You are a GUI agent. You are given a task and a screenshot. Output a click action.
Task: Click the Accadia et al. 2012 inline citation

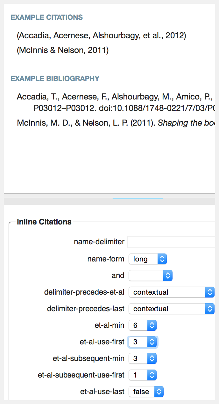point(102,36)
